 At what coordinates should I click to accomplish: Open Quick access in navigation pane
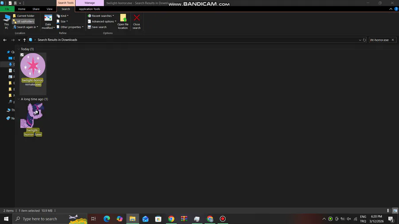[x=11, y=52]
